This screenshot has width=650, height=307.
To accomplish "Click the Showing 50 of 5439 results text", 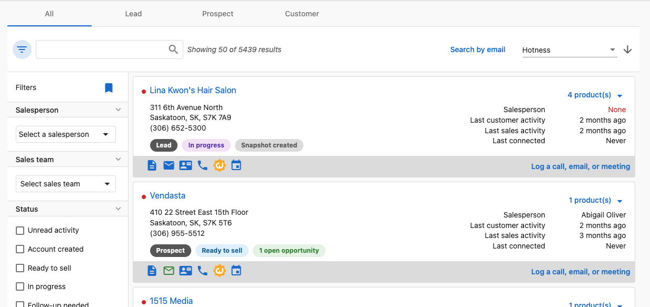I will click(x=234, y=49).
